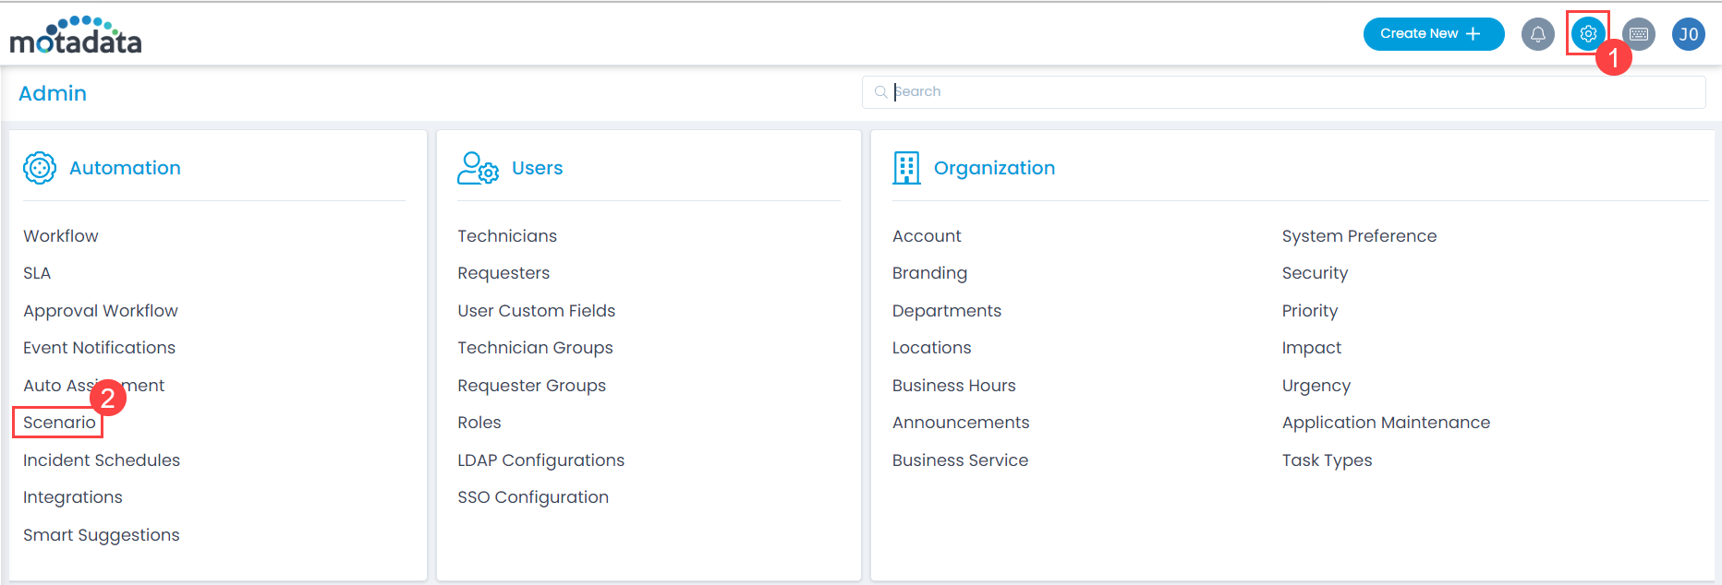The image size is (1722, 585).
Task: Click the notification bell icon
Action: (1537, 34)
